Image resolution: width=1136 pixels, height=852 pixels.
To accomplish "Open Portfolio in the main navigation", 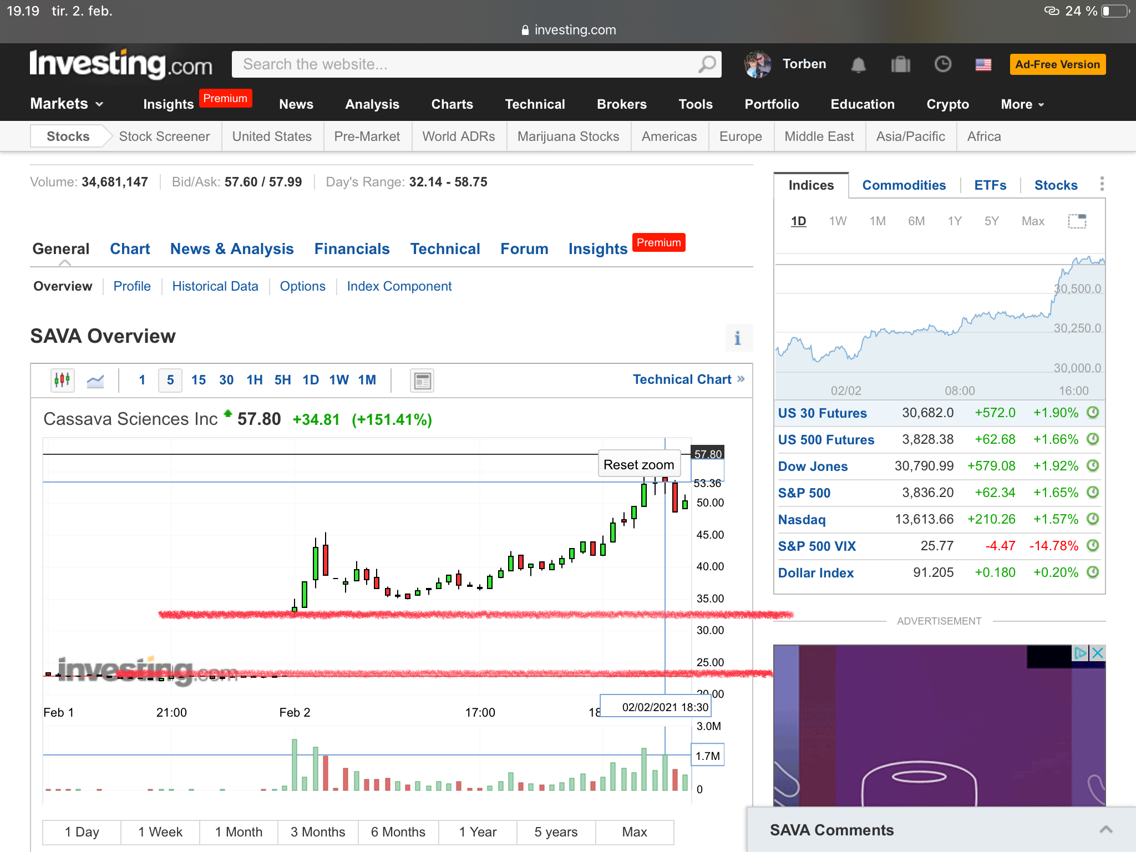I will pos(772,104).
